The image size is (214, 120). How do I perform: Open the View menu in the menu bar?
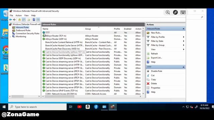pos(26,16)
